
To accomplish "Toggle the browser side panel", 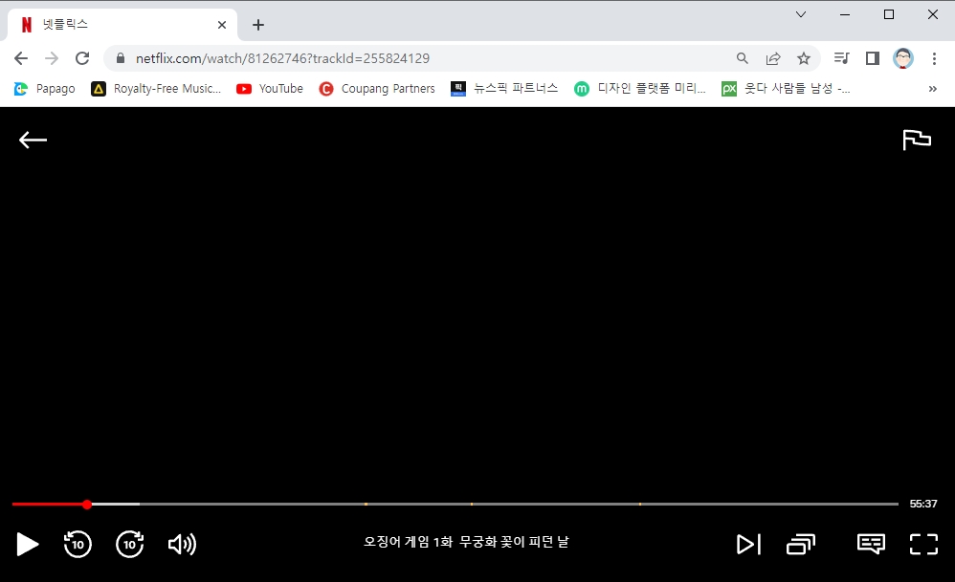I will coord(872,58).
